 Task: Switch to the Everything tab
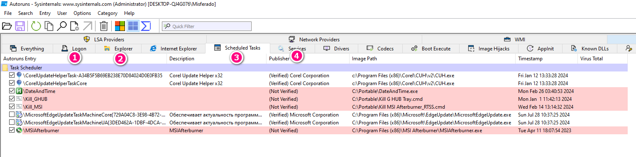pos(27,49)
